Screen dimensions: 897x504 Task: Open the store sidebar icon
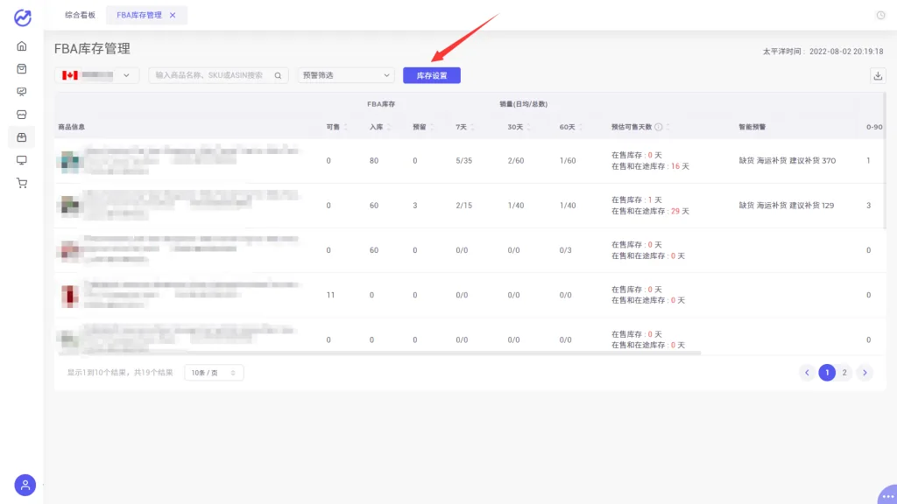click(22, 115)
